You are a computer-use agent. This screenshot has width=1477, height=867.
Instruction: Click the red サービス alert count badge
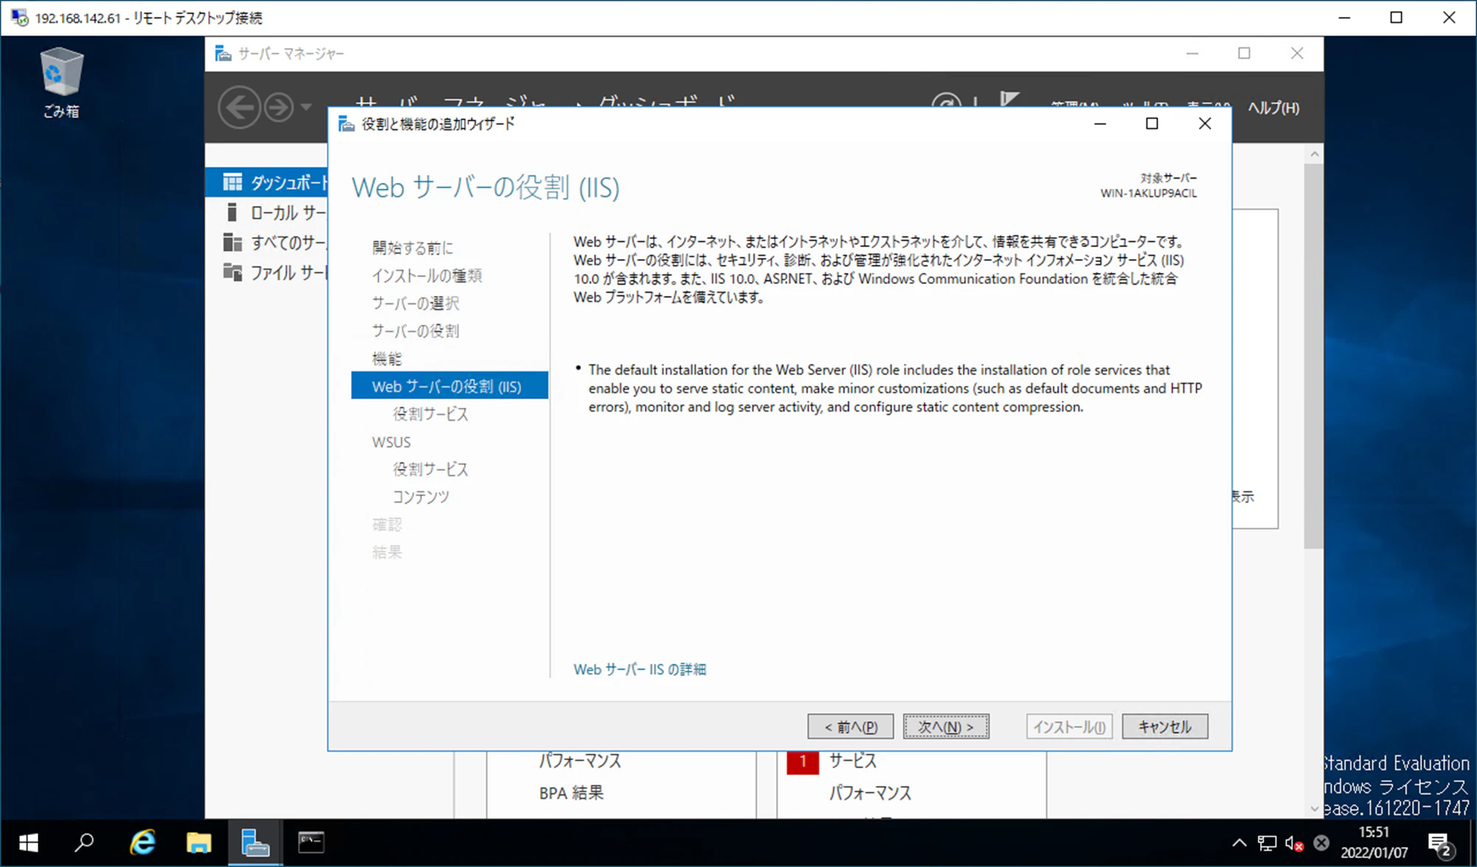pos(803,761)
